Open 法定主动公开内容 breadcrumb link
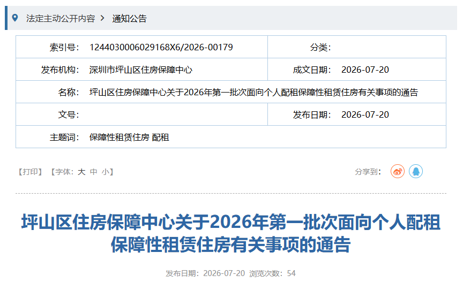Screen dimensions: 463x283 [61, 18]
